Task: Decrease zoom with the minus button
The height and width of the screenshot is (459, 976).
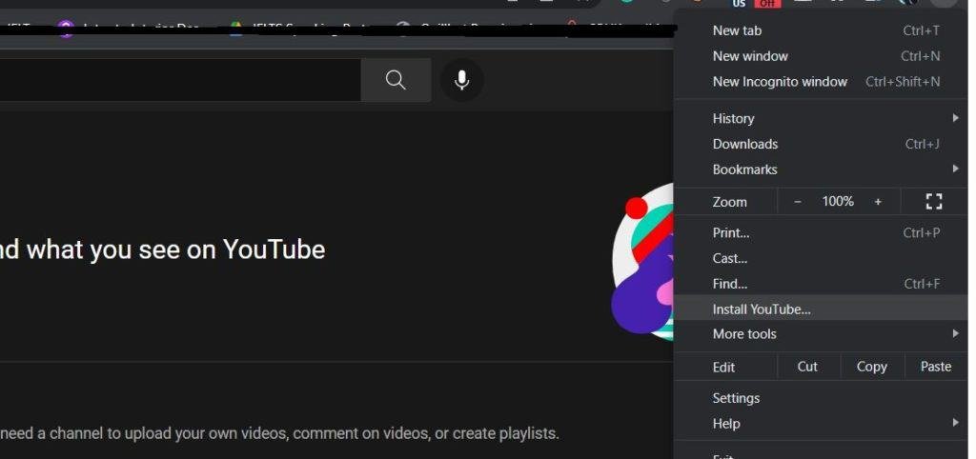Action: (x=798, y=202)
